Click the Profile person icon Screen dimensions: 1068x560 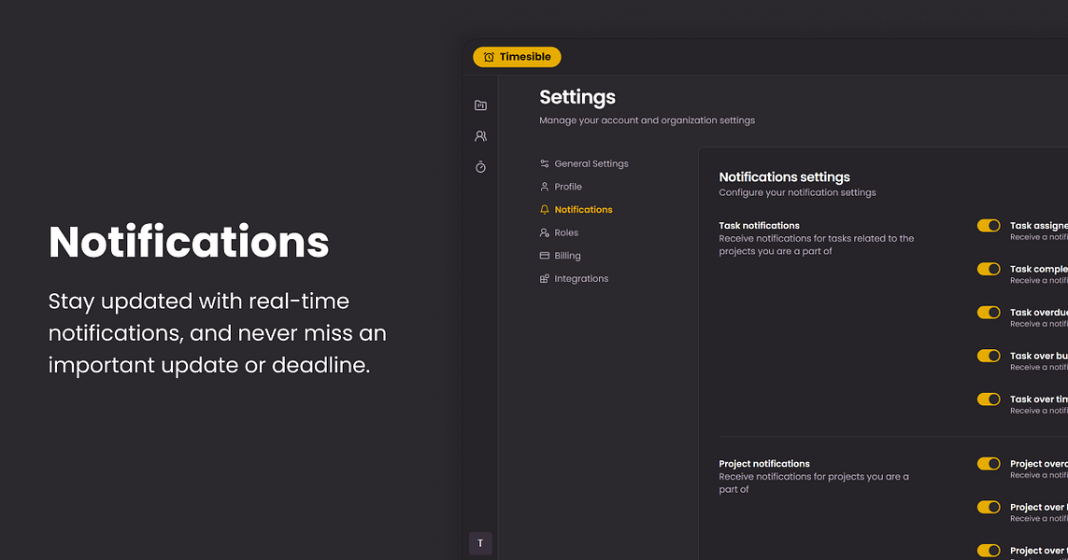544,187
